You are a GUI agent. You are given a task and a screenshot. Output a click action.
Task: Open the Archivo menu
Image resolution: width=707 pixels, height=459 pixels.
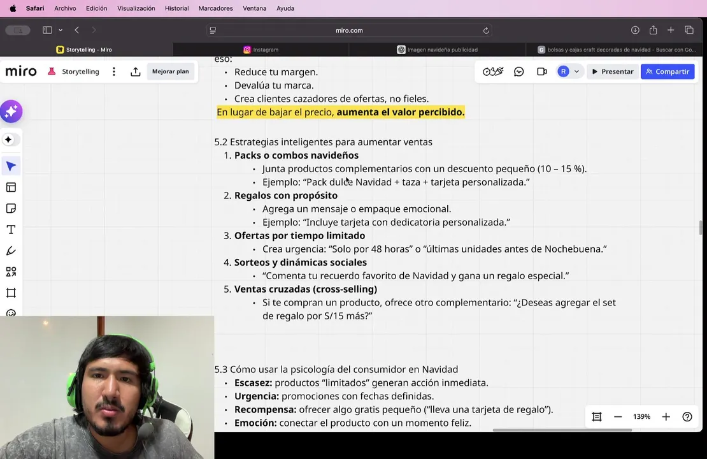click(x=65, y=8)
